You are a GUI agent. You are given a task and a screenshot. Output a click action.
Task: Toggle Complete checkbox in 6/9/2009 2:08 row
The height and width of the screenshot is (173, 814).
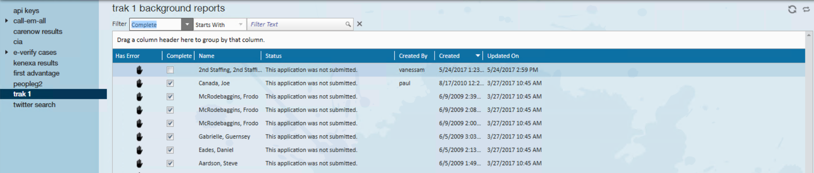(x=170, y=110)
